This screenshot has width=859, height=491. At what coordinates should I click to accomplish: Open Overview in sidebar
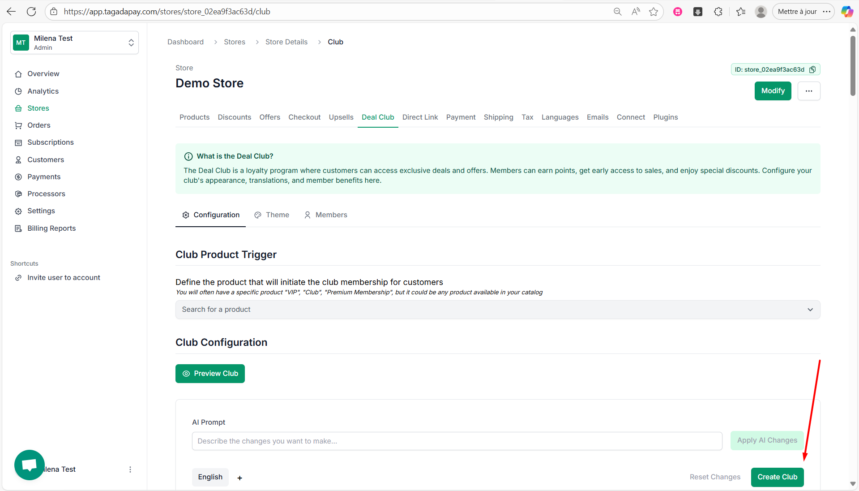pyautogui.click(x=43, y=74)
